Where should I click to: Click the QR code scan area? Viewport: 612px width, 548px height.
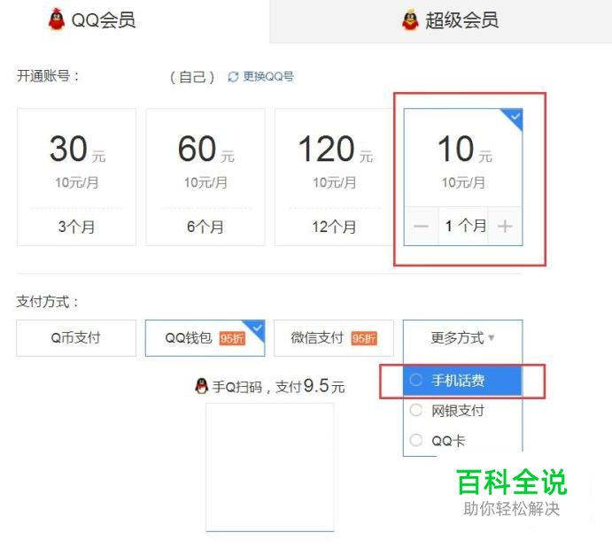tap(270, 467)
